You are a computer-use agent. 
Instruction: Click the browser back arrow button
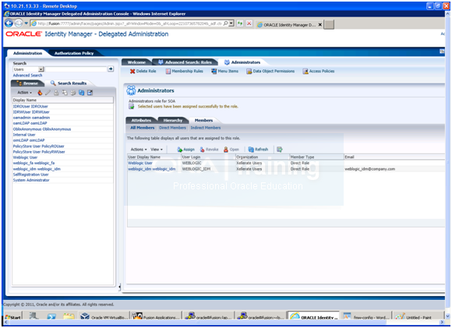point(9,23)
